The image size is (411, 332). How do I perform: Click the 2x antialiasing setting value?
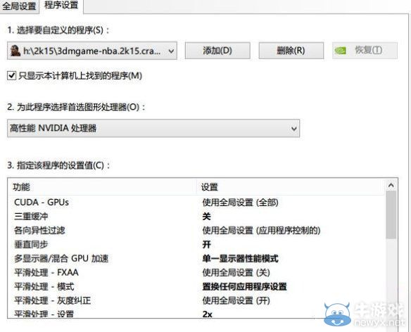pos(208,314)
